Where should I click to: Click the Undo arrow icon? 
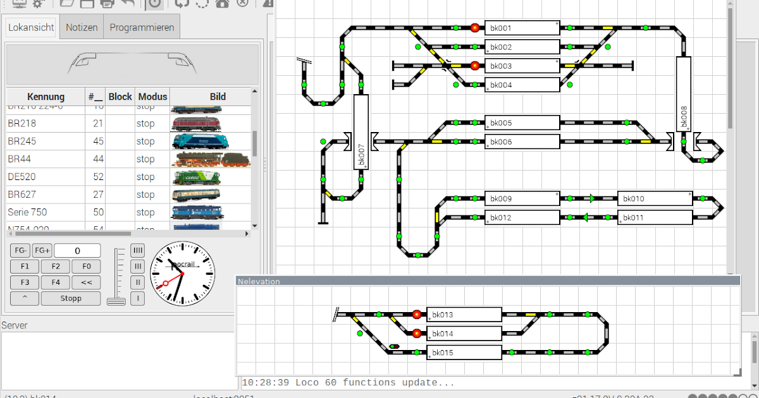[129, 4]
